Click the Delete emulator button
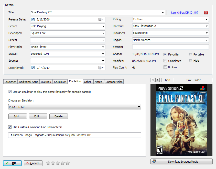Image resolution: width=216 pixels, height=169 pixels. 59,116
